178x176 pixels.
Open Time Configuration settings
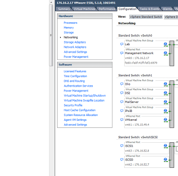click(x=75, y=76)
